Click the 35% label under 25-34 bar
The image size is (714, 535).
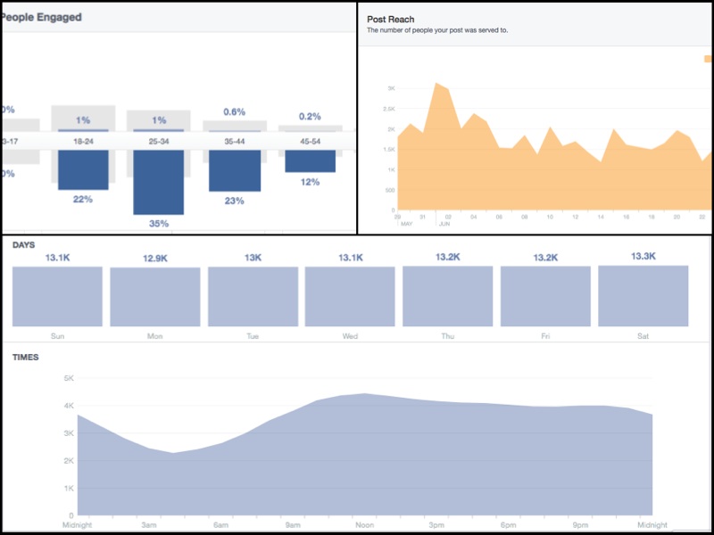pos(158,224)
